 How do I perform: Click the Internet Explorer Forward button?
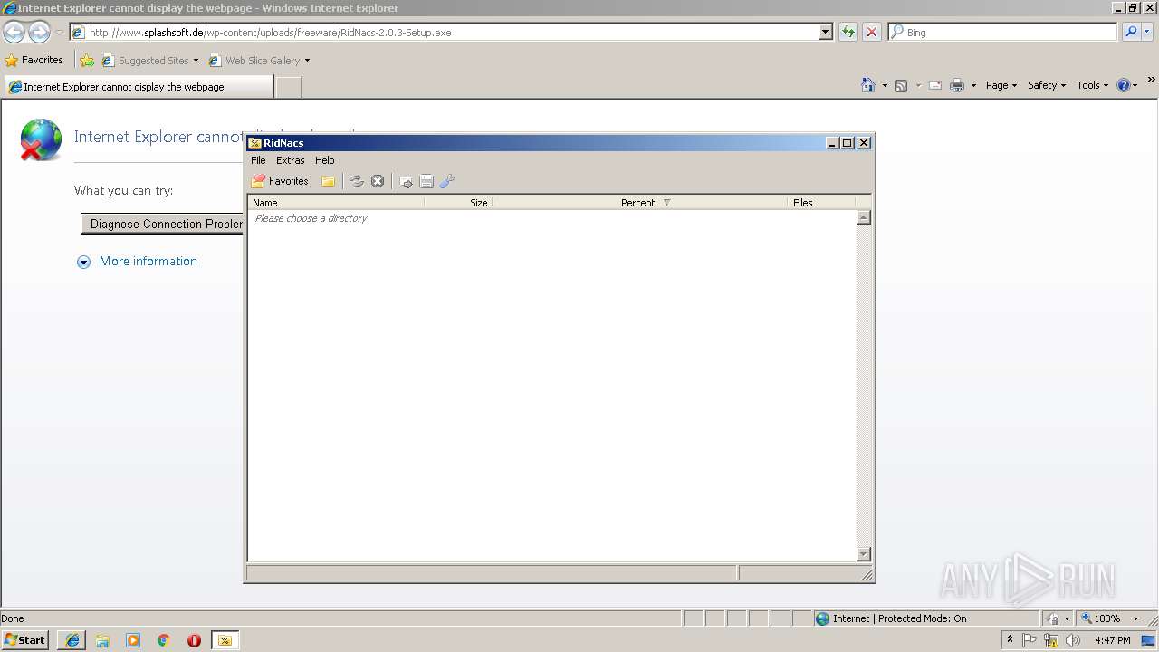point(39,33)
